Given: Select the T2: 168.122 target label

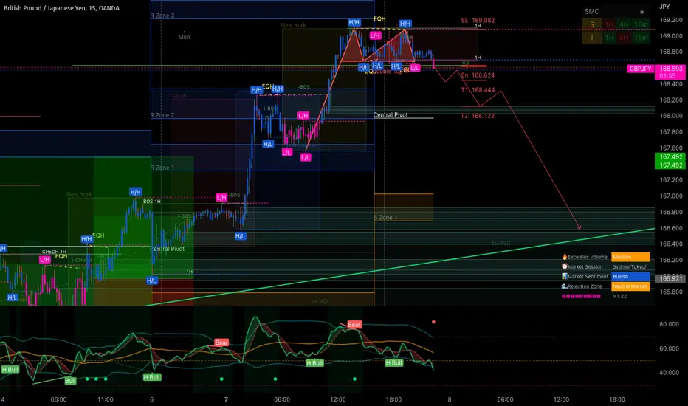Looking at the screenshot, I should (478, 116).
